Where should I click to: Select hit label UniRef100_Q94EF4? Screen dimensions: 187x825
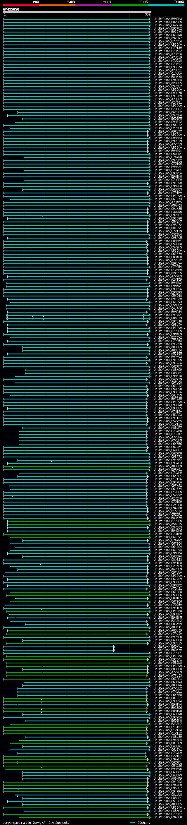(x=167, y=80)
